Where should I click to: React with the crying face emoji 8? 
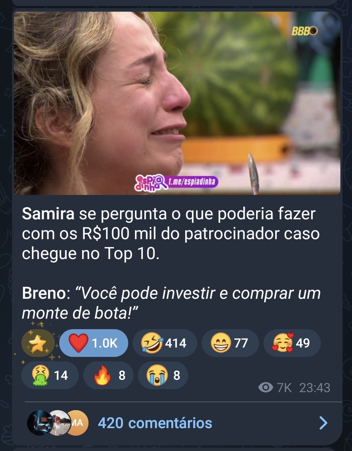(163, 375)
